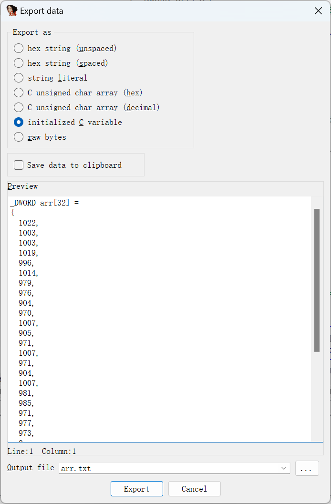
Task: Choose raw bytes export format
Action: coord(18,137)
